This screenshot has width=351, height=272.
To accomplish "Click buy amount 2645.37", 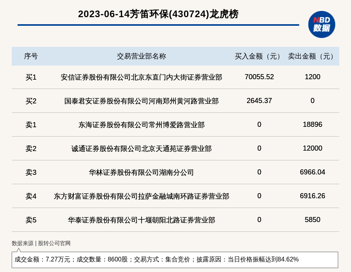I will pyautogui.click(x=259, y=101).
